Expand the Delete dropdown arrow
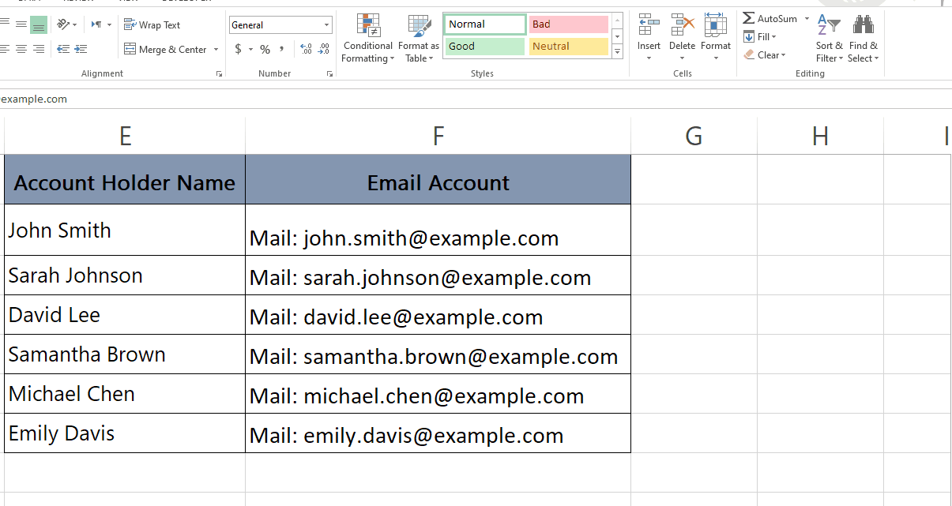The width and height of the screenshot is (952, 506). tap(682, 58)
